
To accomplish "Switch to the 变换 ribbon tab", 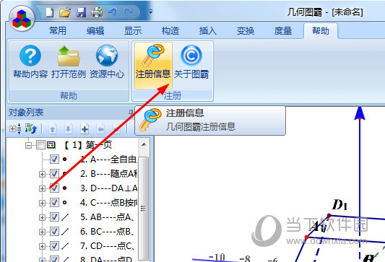I will point(246,31).
